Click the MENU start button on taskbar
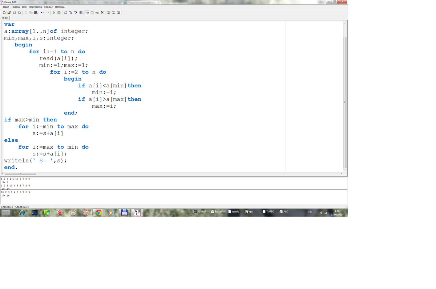 tap(5, 212)
